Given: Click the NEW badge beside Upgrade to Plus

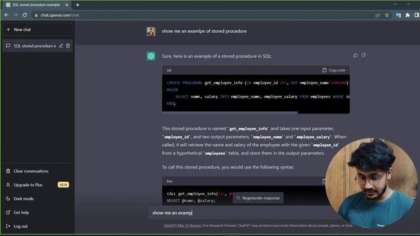Looking at the screenshot, I should pos(63,185).
